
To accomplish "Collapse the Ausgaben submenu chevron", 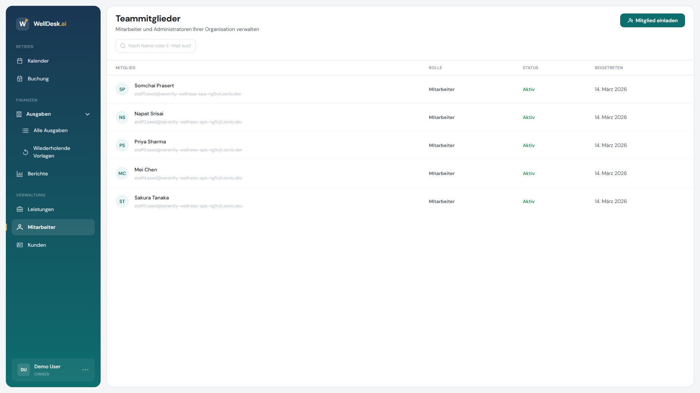I will tap(87, 114).
